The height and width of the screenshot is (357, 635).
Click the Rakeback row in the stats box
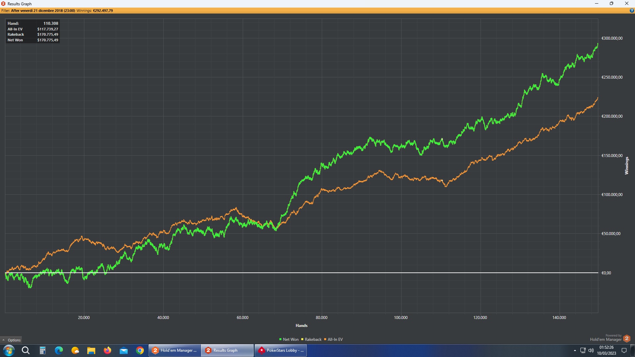coord(33,34)
